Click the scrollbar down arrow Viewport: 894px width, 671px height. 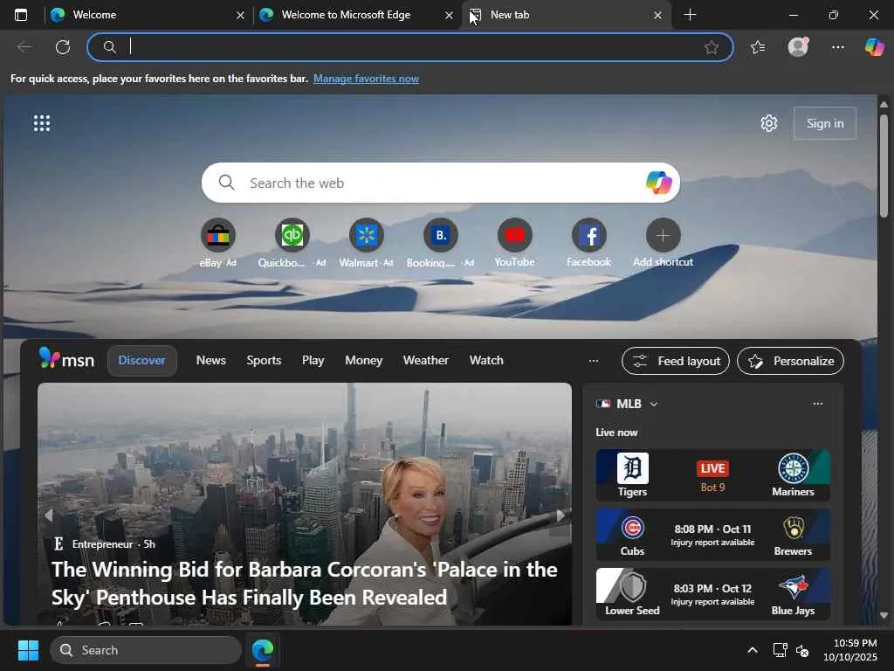pyautogui.click(x=884, y=616)
